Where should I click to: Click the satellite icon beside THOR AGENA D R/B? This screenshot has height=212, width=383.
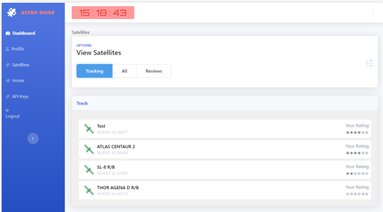point(89,190)
